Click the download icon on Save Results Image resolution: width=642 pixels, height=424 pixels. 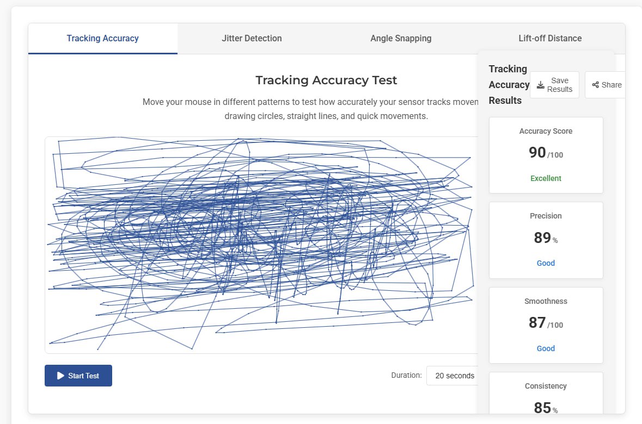point(541,85)
